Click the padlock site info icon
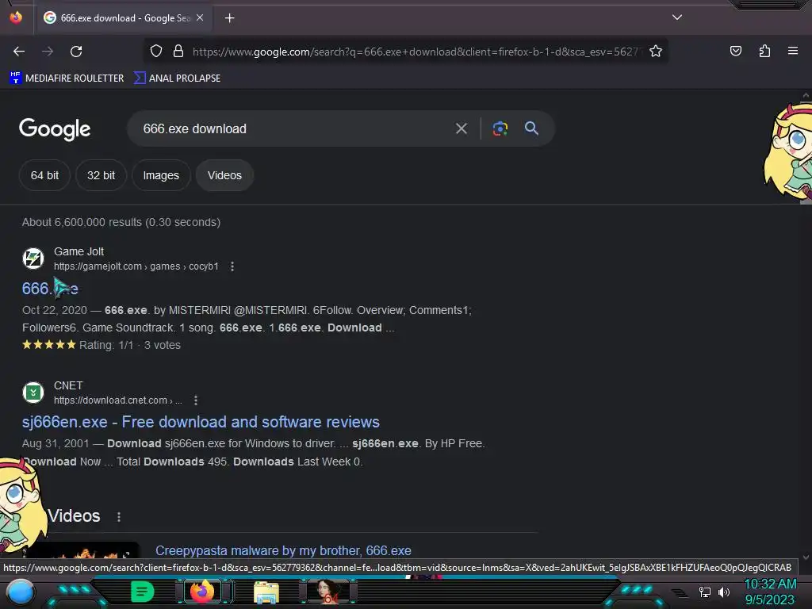Image resolution: width=812 pixels, height=609 pixels. click(x=178, y=52)
